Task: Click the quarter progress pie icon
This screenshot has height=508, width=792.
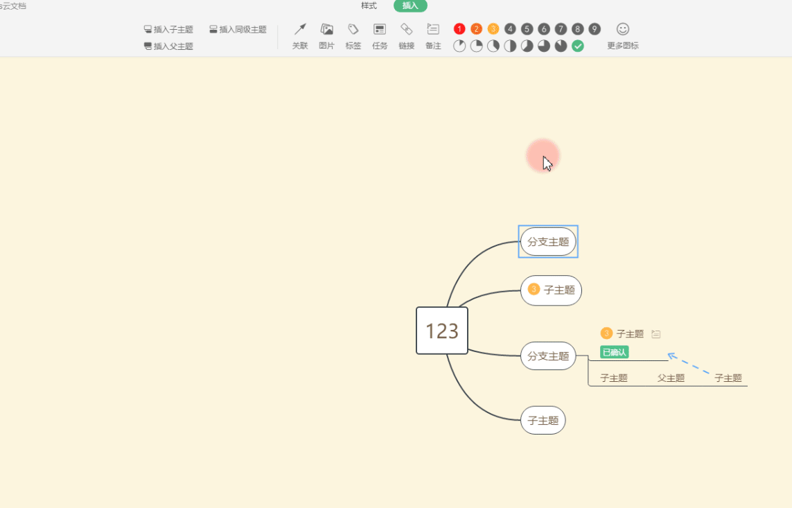Action: [x=476, y=46]
